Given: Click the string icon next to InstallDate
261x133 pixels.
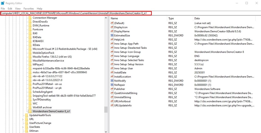Looking at the screenshot, I should pyautogui.click(x=112, y=72).
